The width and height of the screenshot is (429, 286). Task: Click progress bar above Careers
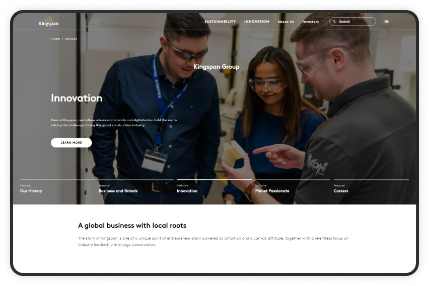[371, 179]
